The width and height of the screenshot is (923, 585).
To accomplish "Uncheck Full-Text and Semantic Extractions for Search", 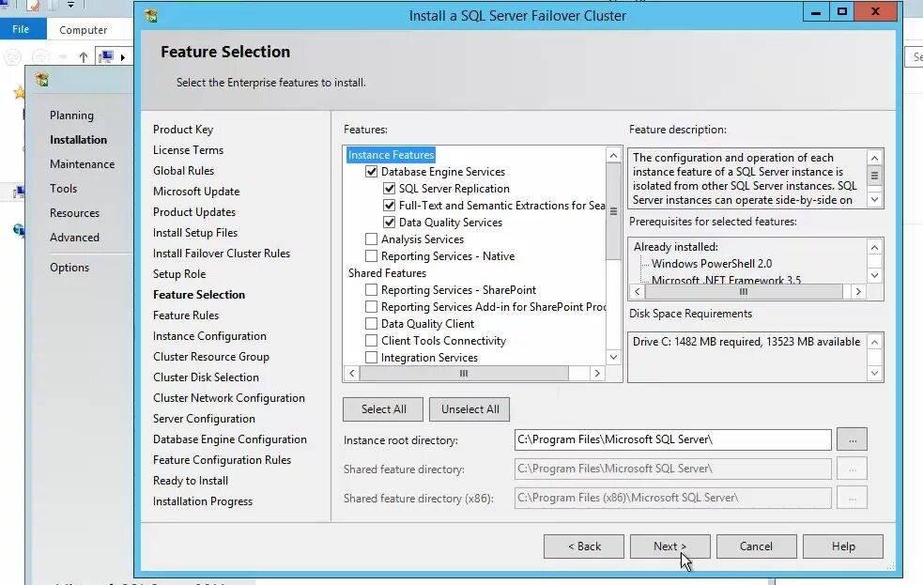I will click(389, 206).
